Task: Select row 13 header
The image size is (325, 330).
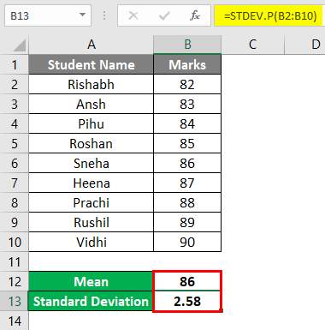Action: coord(15,302)
